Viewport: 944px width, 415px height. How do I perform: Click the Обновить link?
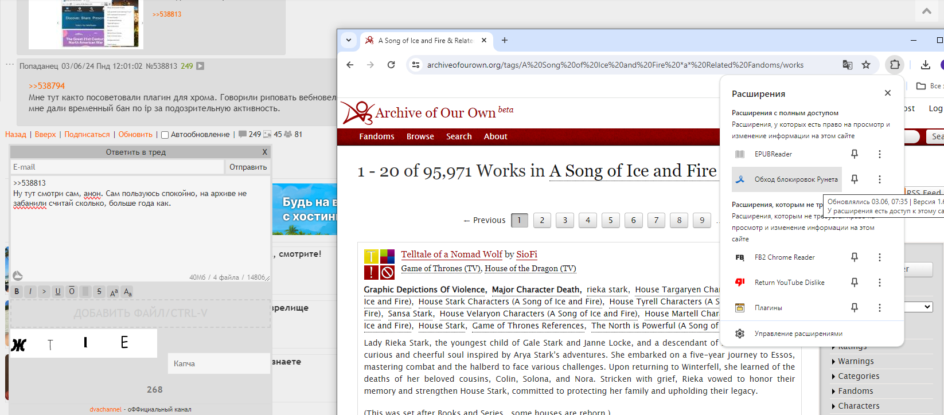135,135
